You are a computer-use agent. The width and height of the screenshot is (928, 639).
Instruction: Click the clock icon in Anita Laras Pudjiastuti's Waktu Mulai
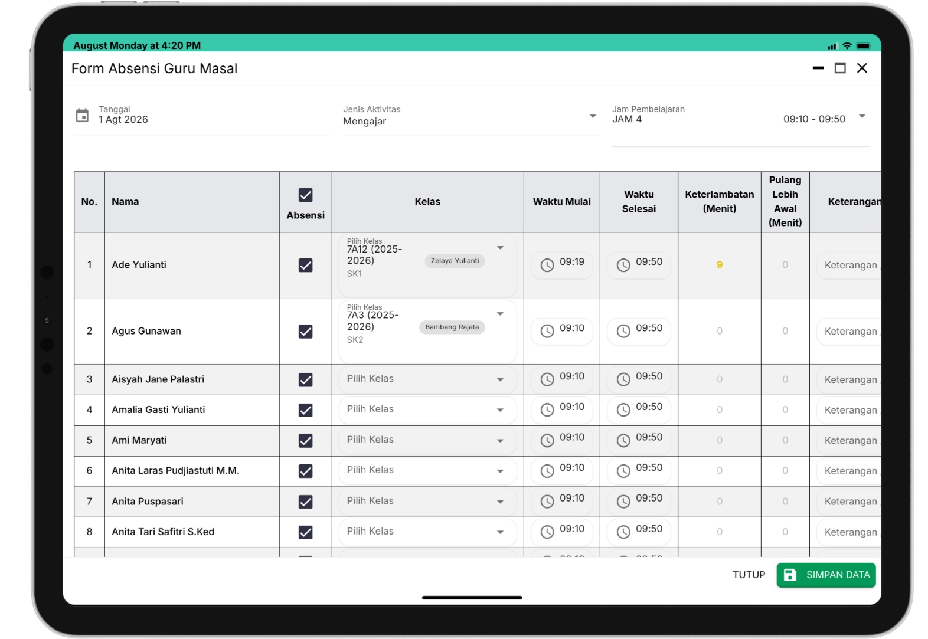coord(547,471)
